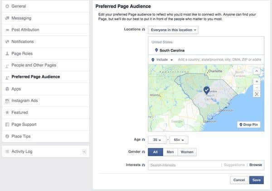Open Messaging settings
Viewport: 272px width, 191px height.
point(46,18)
